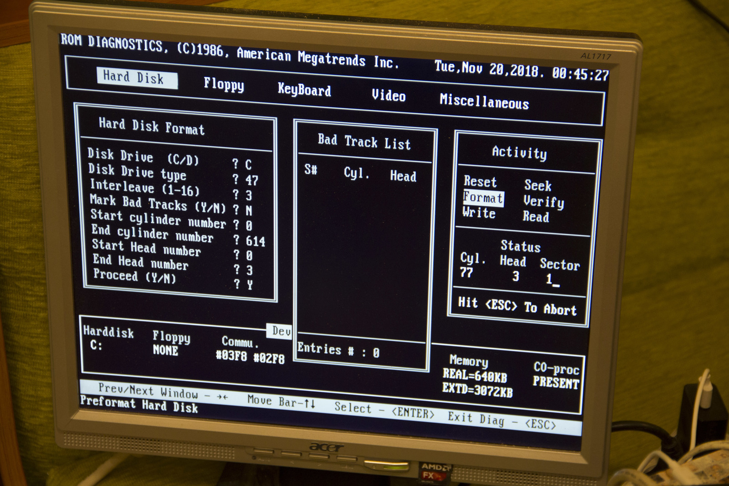Screen dimensions: 729x486
Task: Click the Hit <ESC> To Abort message
Action: tap(517, 306)
